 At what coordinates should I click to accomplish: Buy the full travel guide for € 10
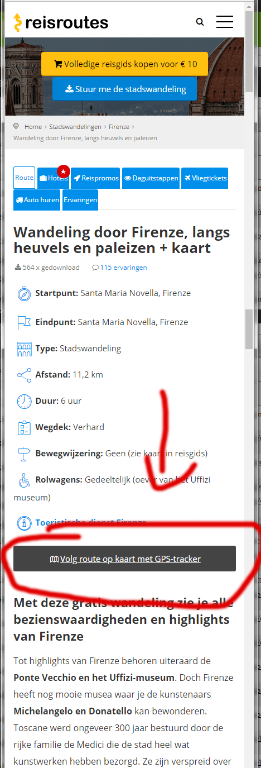click(x=124, y=64)
